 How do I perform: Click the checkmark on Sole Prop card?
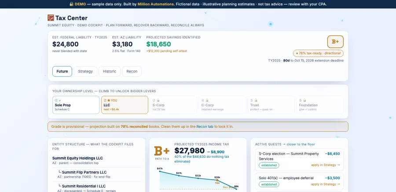(x=60, y=101)
